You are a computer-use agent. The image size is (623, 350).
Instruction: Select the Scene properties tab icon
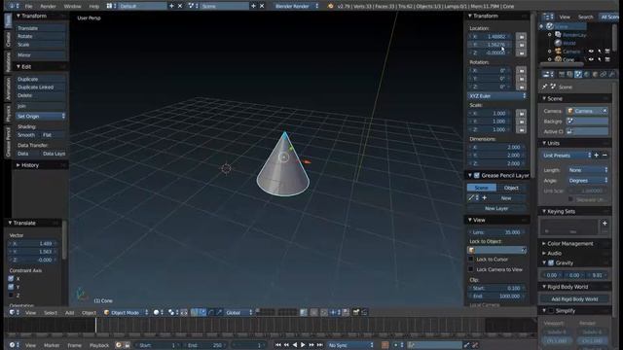coord(578,74)
